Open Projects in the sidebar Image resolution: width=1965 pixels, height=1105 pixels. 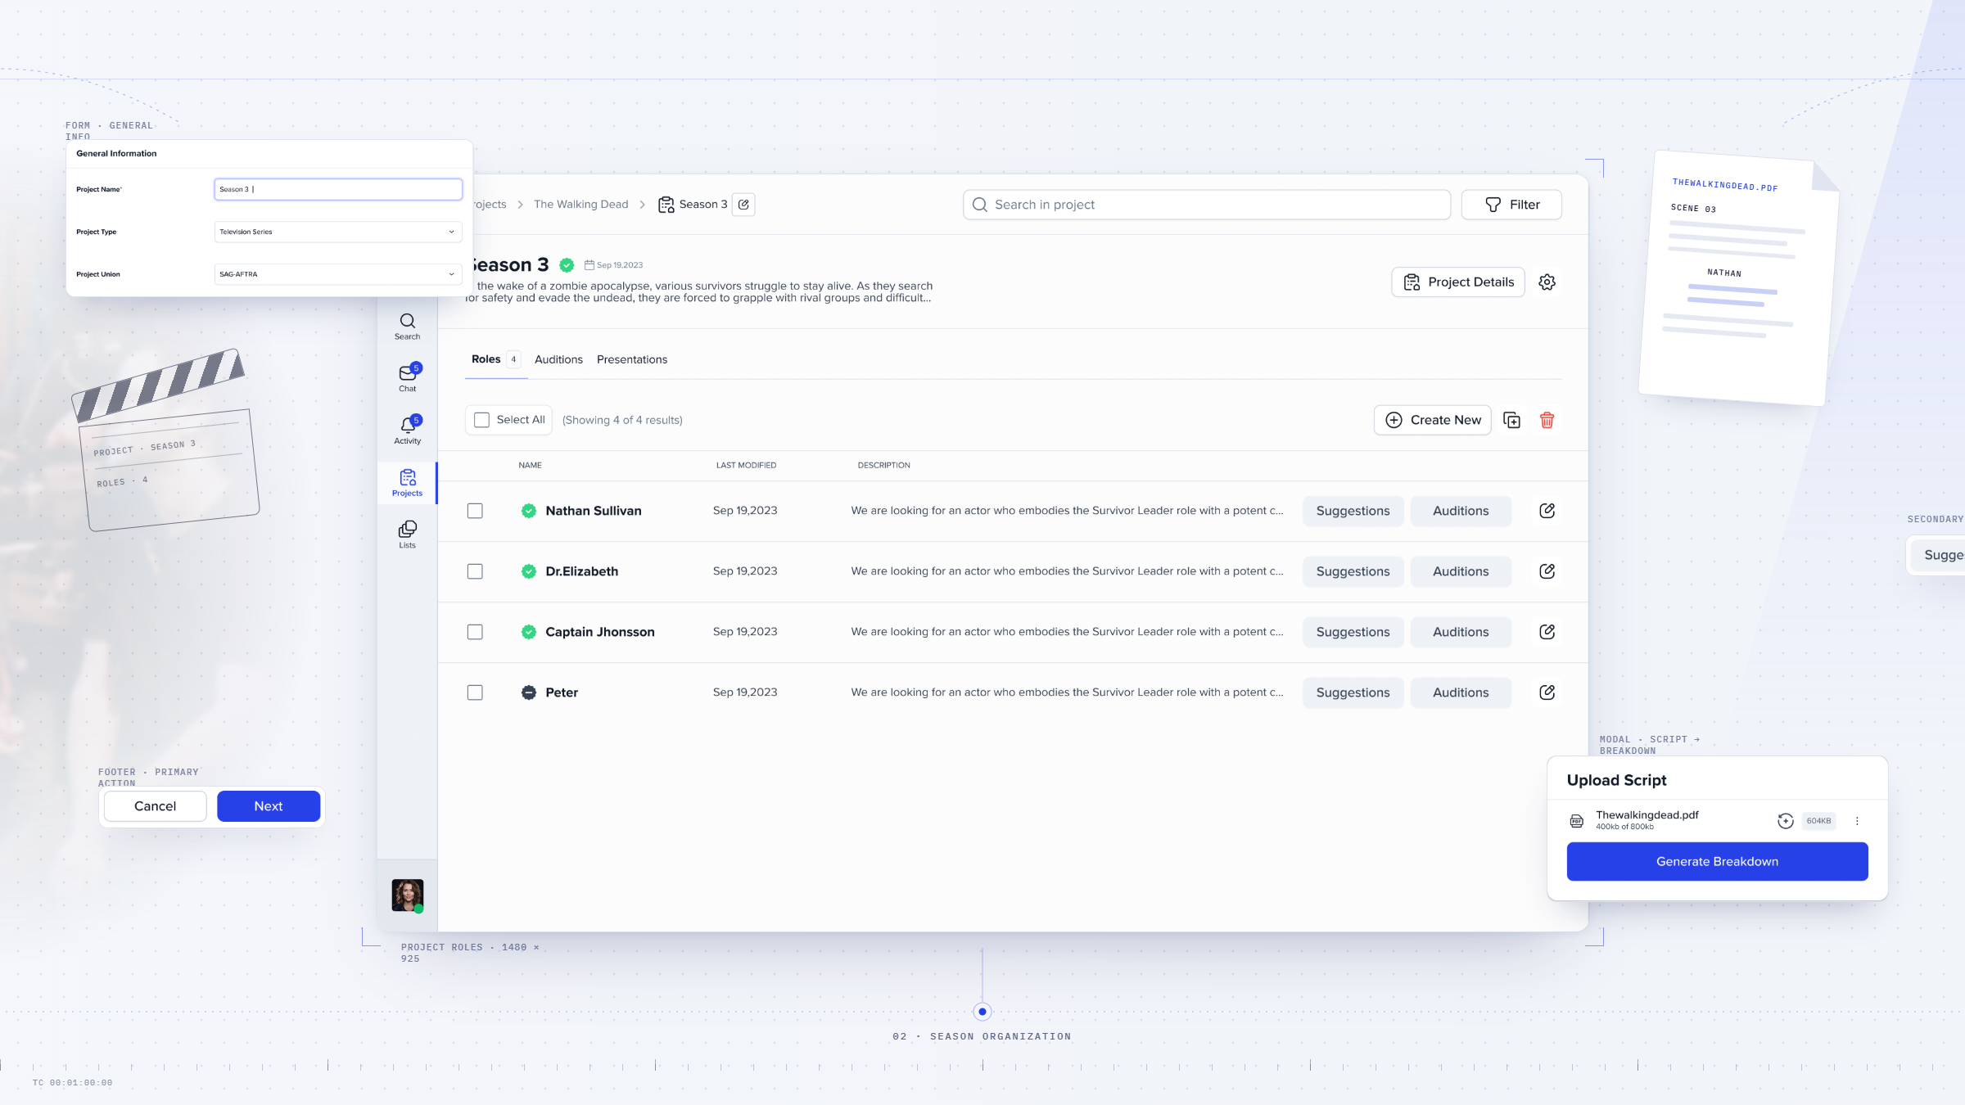pos(407,483)
